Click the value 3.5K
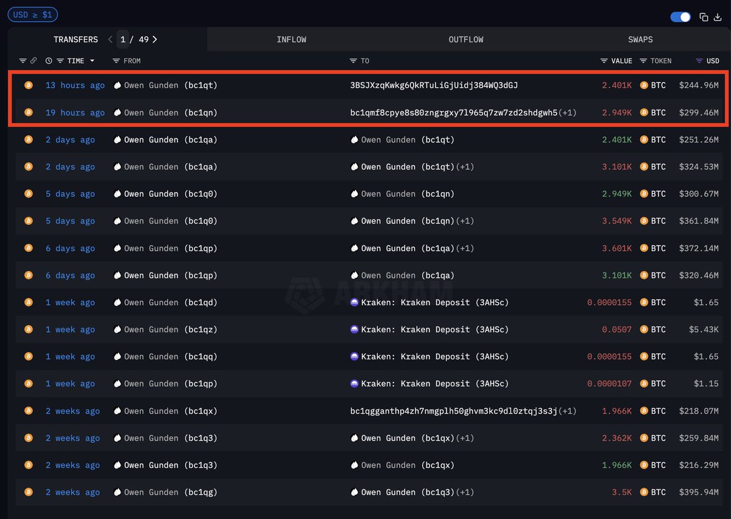The width and height of the screenshot is (731, 519). tap(622, 492)
